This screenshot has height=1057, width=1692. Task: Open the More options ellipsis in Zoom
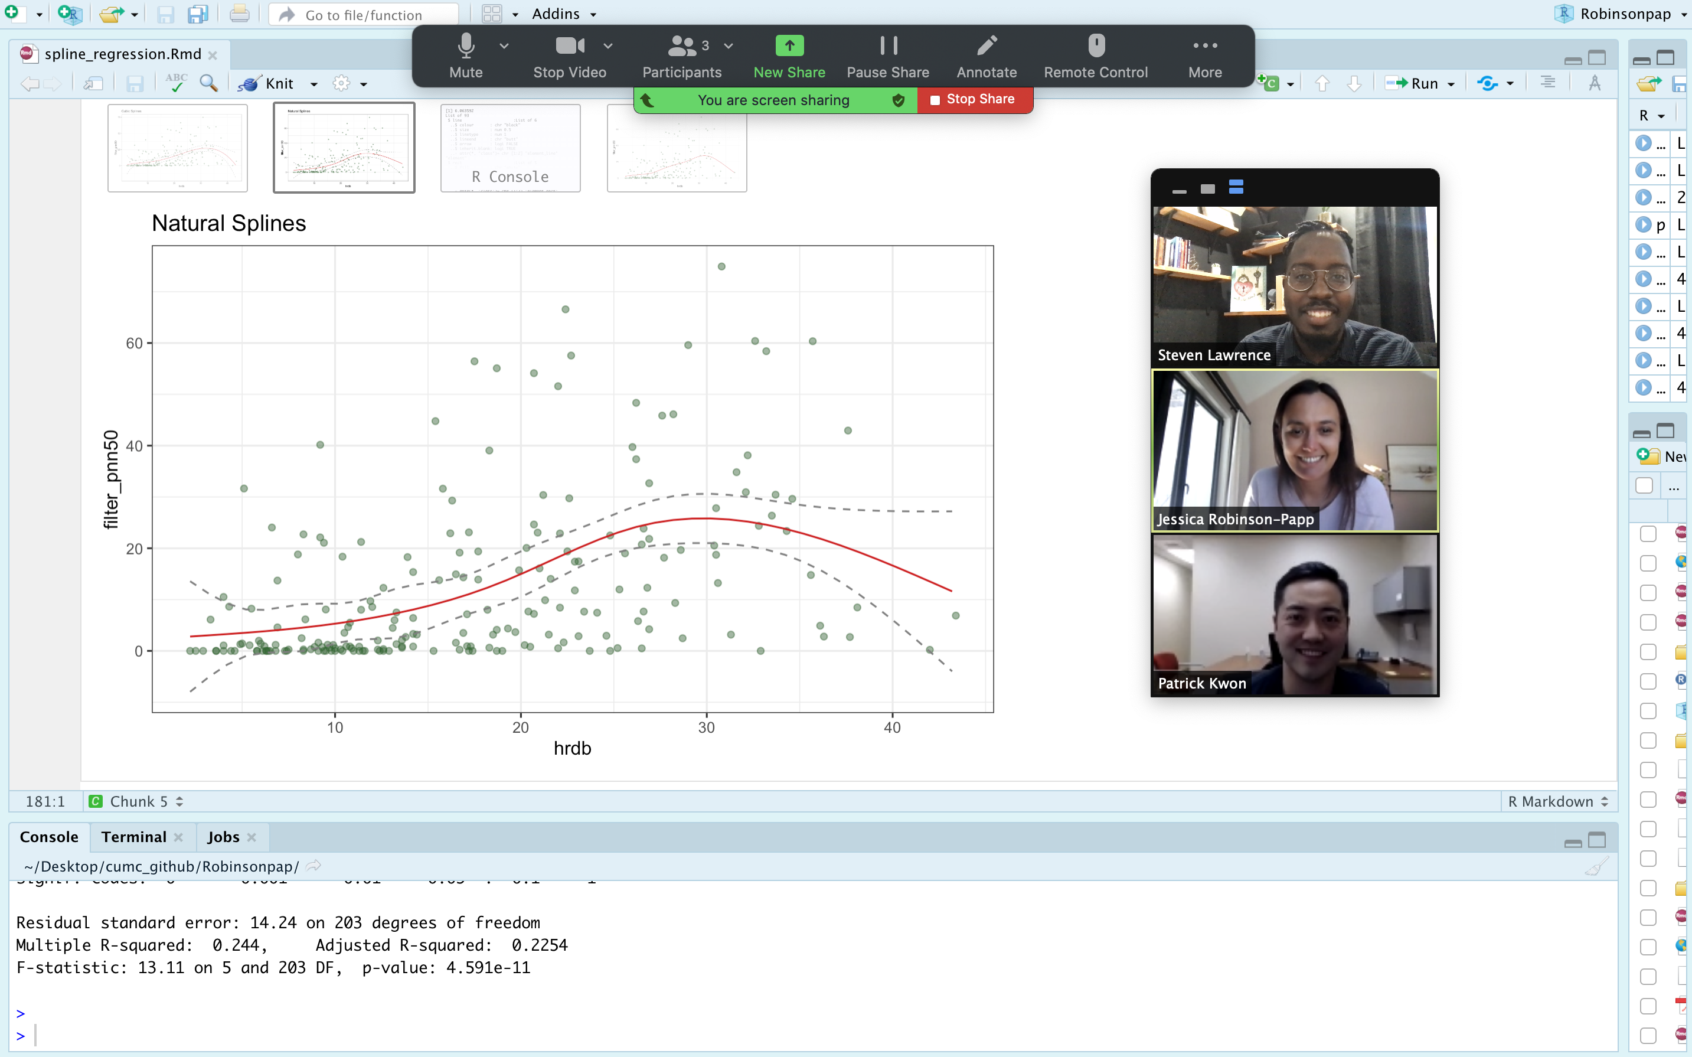click(x=1205, y=56)
